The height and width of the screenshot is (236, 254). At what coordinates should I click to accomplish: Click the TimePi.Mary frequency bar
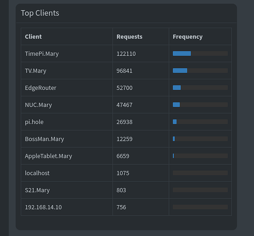(x=200, y=53)
